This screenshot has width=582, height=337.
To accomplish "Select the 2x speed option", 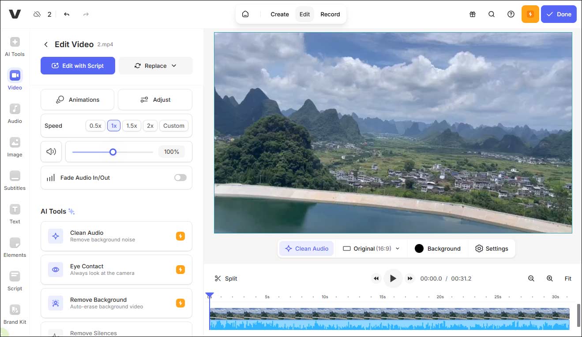I will (150, 126).
